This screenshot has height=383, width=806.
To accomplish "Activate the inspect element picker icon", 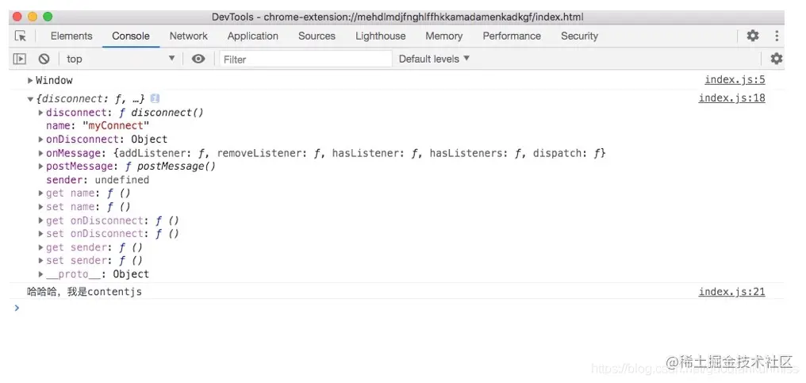I will 21,36.
